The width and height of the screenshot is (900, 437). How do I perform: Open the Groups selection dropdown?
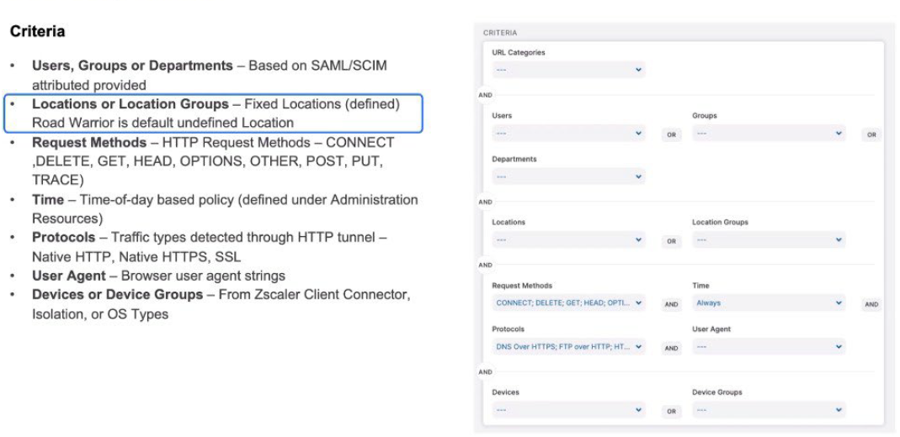[x=768, y=134]
